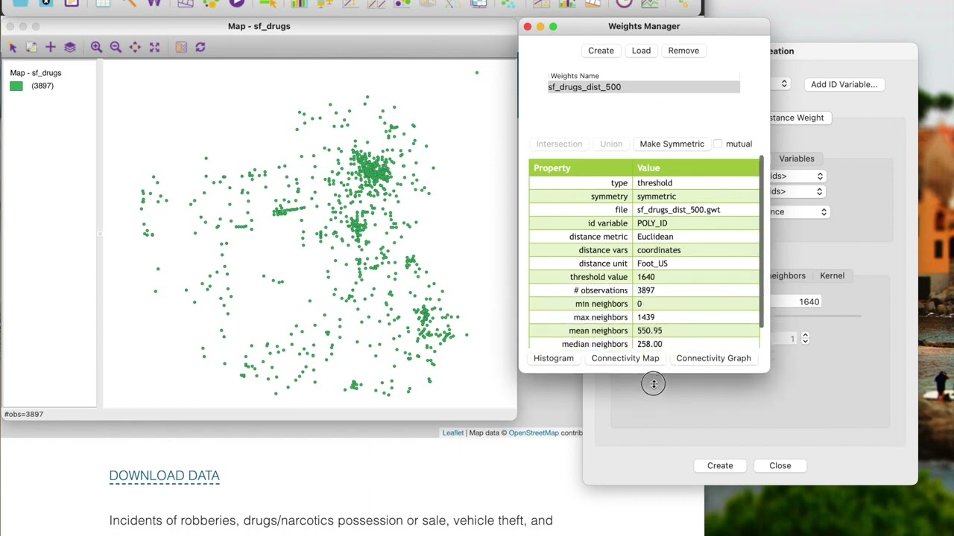Click the #obs=3897 status bar text
This screenshot has width=954, height=536.
24,414
